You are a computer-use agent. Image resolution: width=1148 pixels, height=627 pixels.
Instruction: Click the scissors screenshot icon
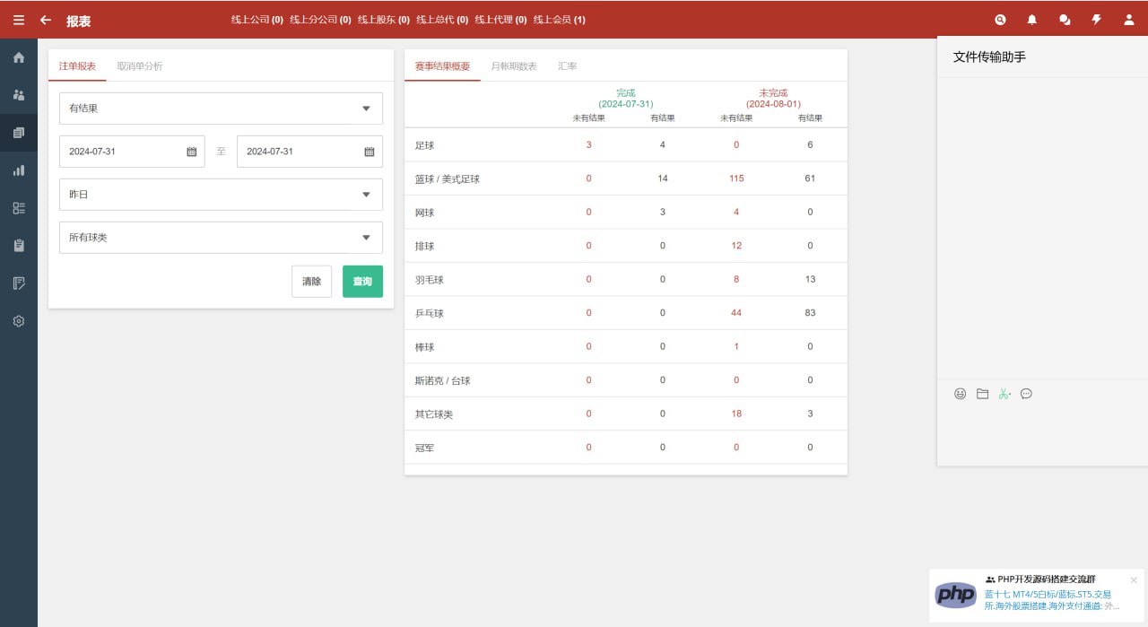click(1004, 394)
